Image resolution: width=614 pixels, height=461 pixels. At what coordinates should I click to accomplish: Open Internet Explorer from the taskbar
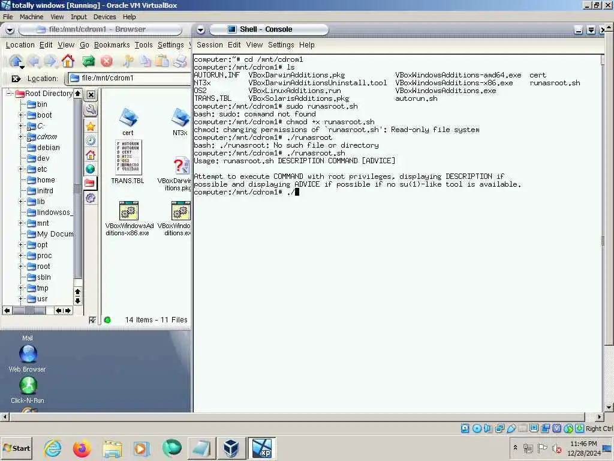53,448
